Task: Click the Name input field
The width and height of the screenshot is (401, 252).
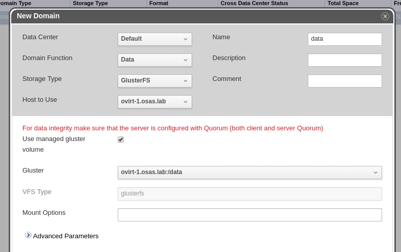Action: click(x=344, y=39)
